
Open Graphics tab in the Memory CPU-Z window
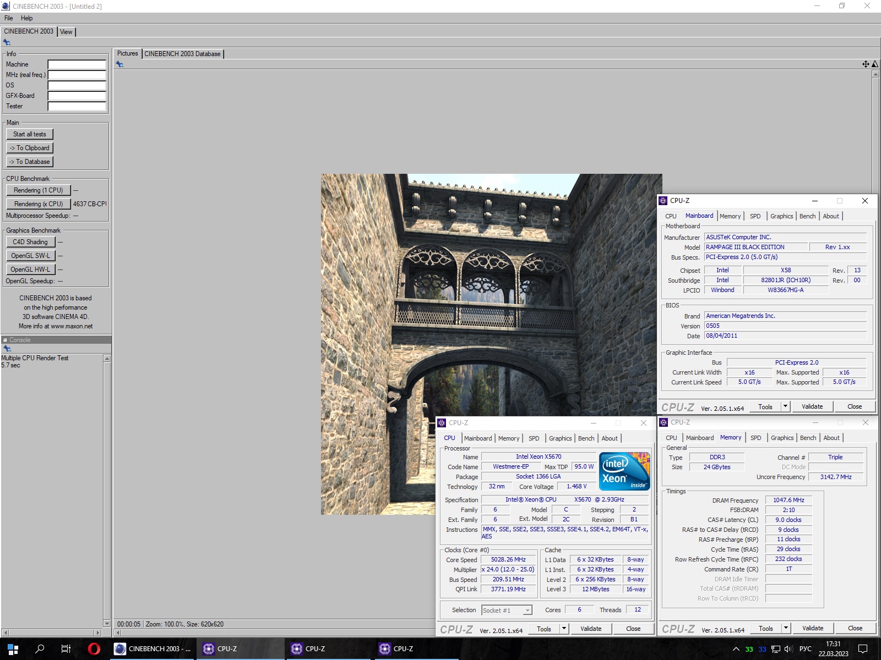click(x=782, y=438)
